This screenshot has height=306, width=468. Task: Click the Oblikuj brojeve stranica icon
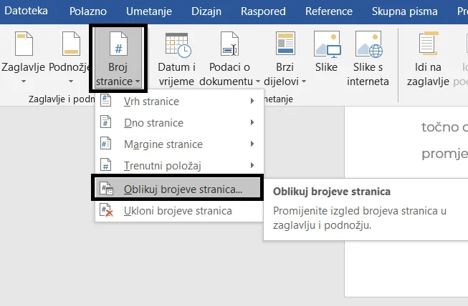pyautogui.click(x=106, y=189)
